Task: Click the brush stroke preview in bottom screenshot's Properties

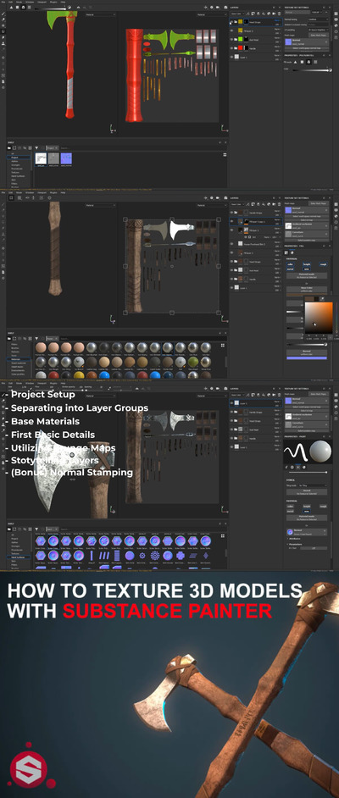Action: pyautogui.click(x=296, y=452)
